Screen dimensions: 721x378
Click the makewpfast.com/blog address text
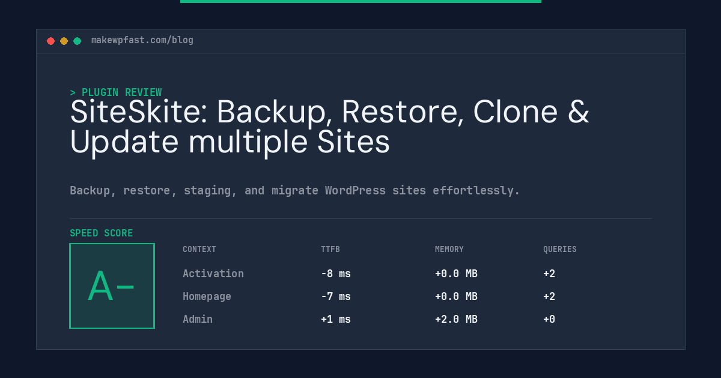click(142, 40)
